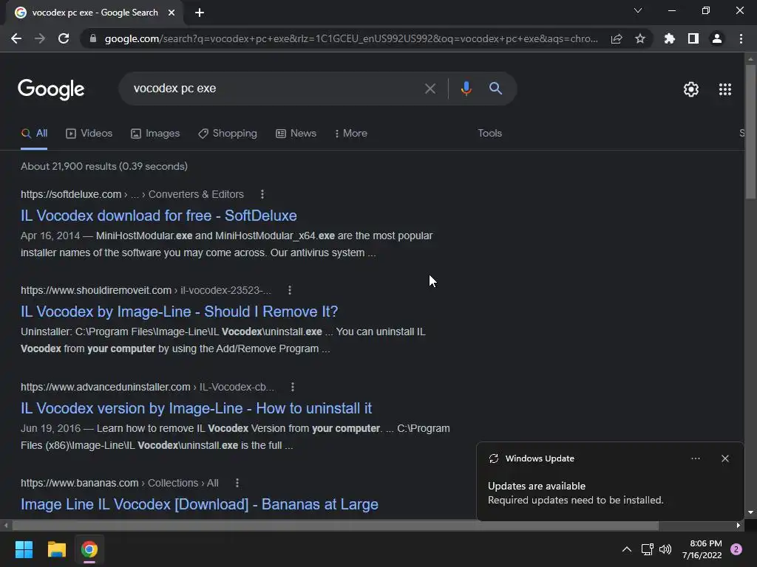Open result options for advanceduninstaller.com
This screenshot has height=567, width=757.
tap(293, 387)
